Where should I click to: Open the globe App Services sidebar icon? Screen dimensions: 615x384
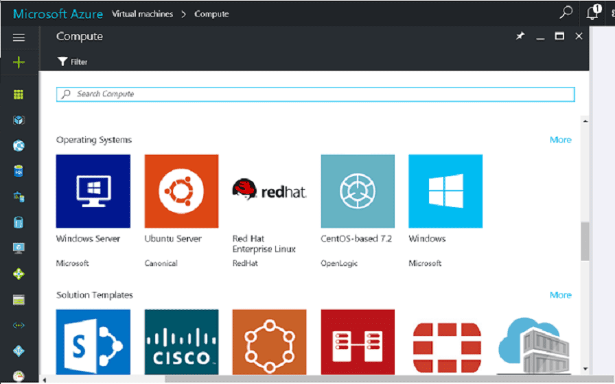(x=19, y=146)
